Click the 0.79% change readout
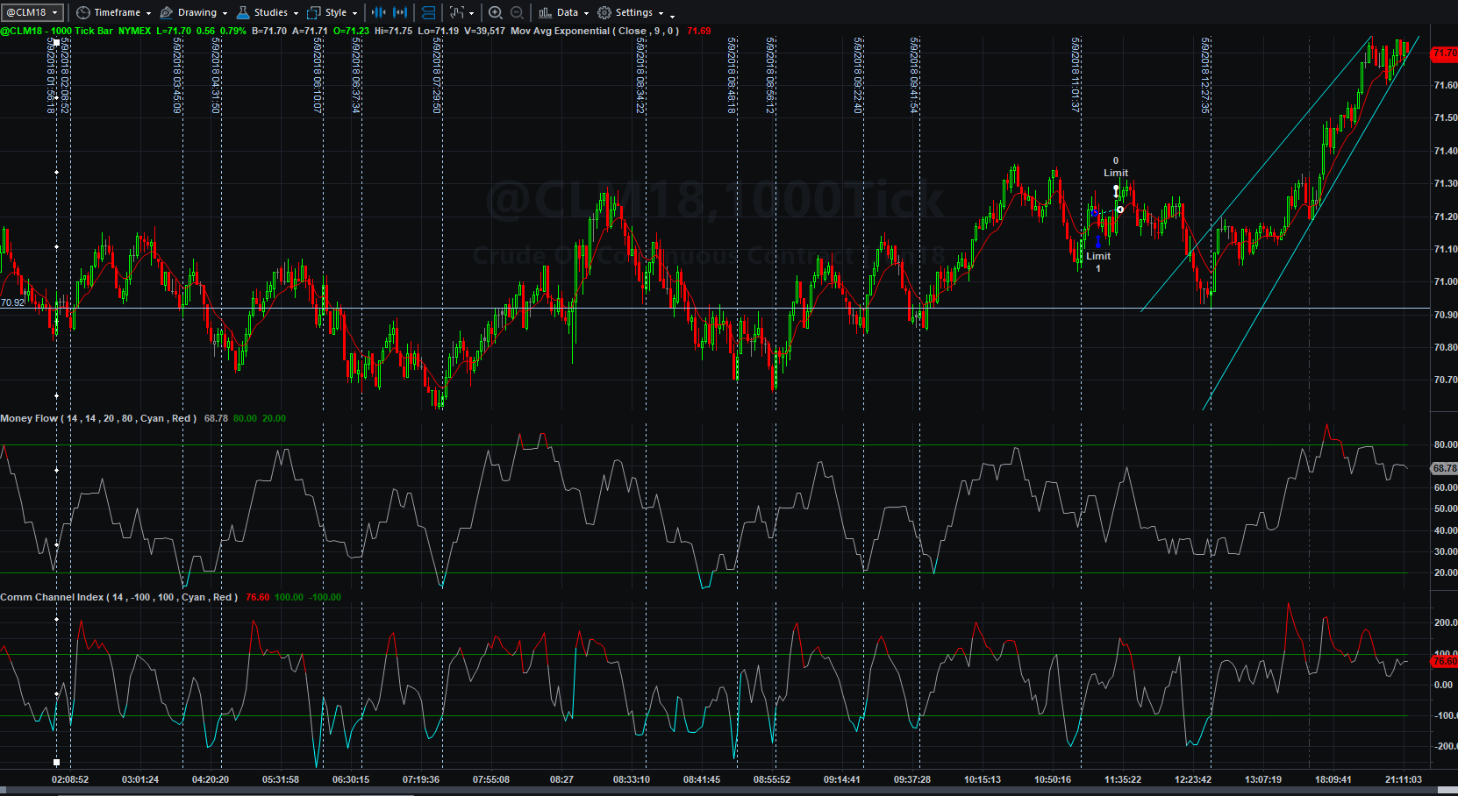1458x796 pixels. 232,31
